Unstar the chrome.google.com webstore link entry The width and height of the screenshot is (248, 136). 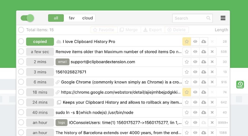click(x=187, y=92)
